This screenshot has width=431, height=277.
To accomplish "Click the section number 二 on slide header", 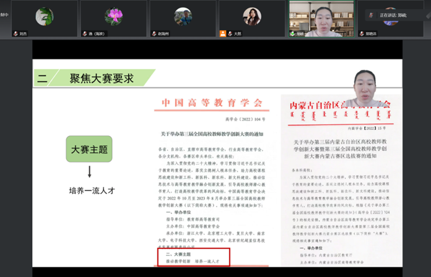I will pyautogui.click(x=42, y=79).
